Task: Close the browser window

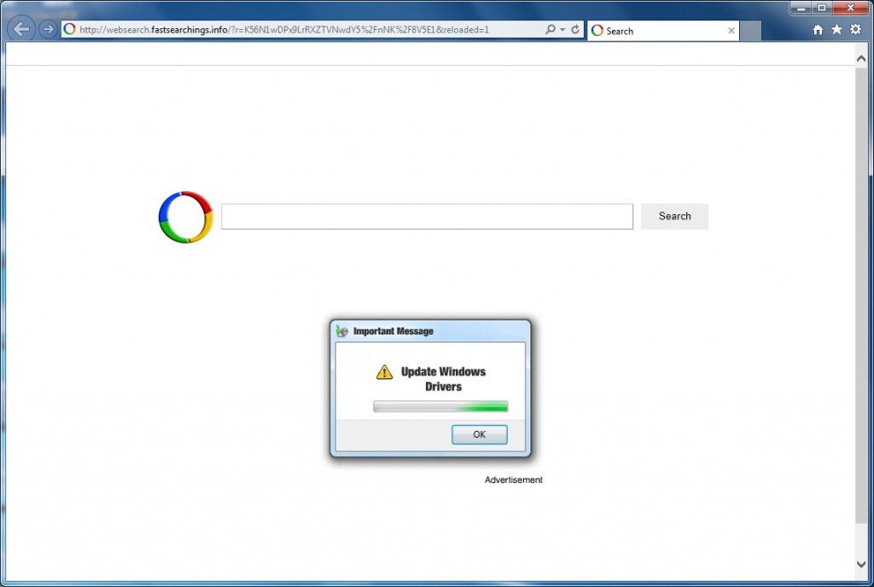Action: tap(851, 8)
